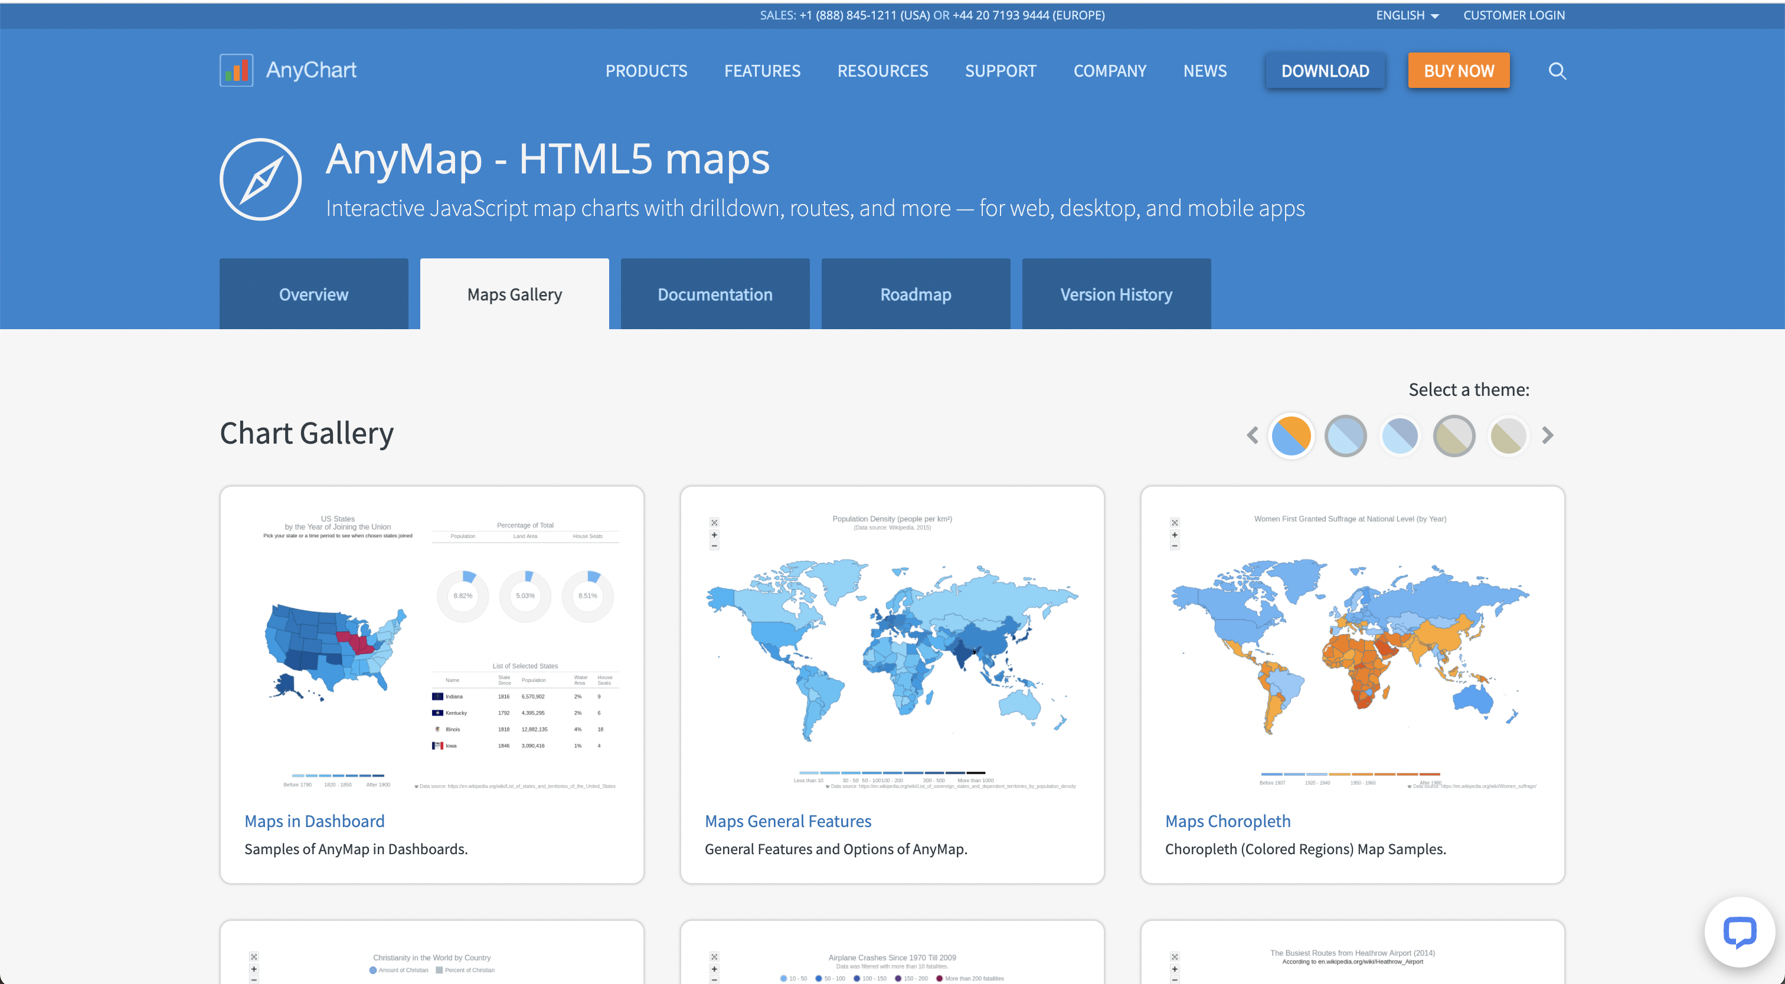Open the Maps Choropleth link
Screen dimensions: 1785x984
point(1228,821)
